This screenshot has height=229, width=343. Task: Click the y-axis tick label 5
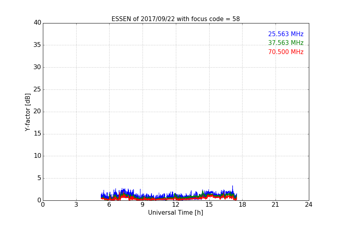39,178
